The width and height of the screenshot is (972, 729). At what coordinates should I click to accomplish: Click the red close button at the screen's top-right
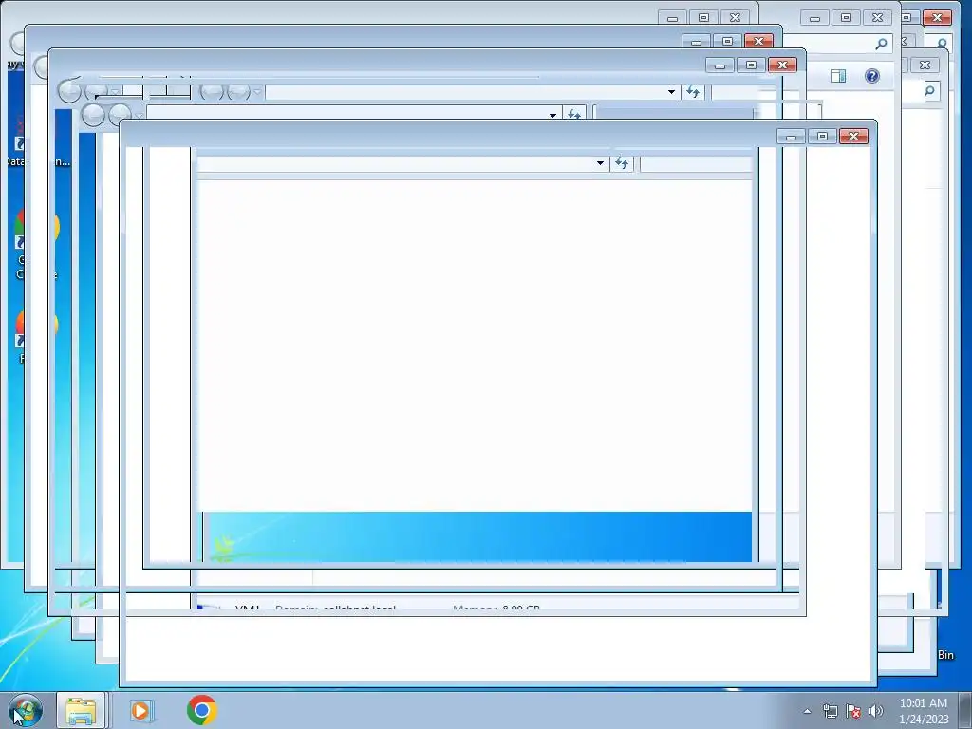(x=937, y=18)
